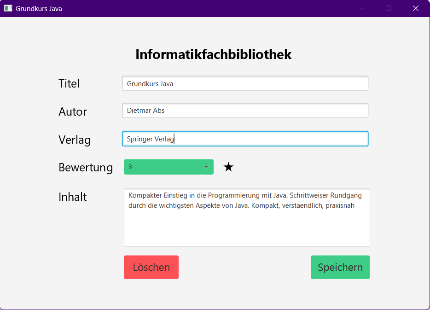
Task: Click the Titel label
Action: point(69,83)
